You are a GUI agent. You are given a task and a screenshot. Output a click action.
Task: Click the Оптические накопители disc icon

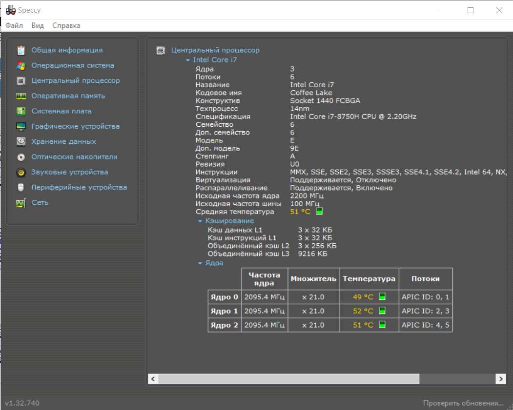(x=21, y=157)
